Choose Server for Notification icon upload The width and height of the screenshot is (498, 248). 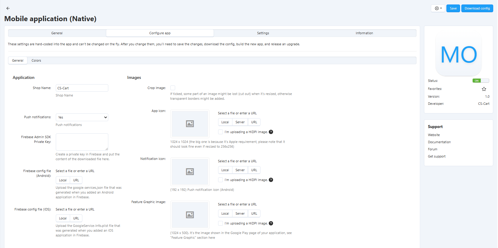pos(240,170)
